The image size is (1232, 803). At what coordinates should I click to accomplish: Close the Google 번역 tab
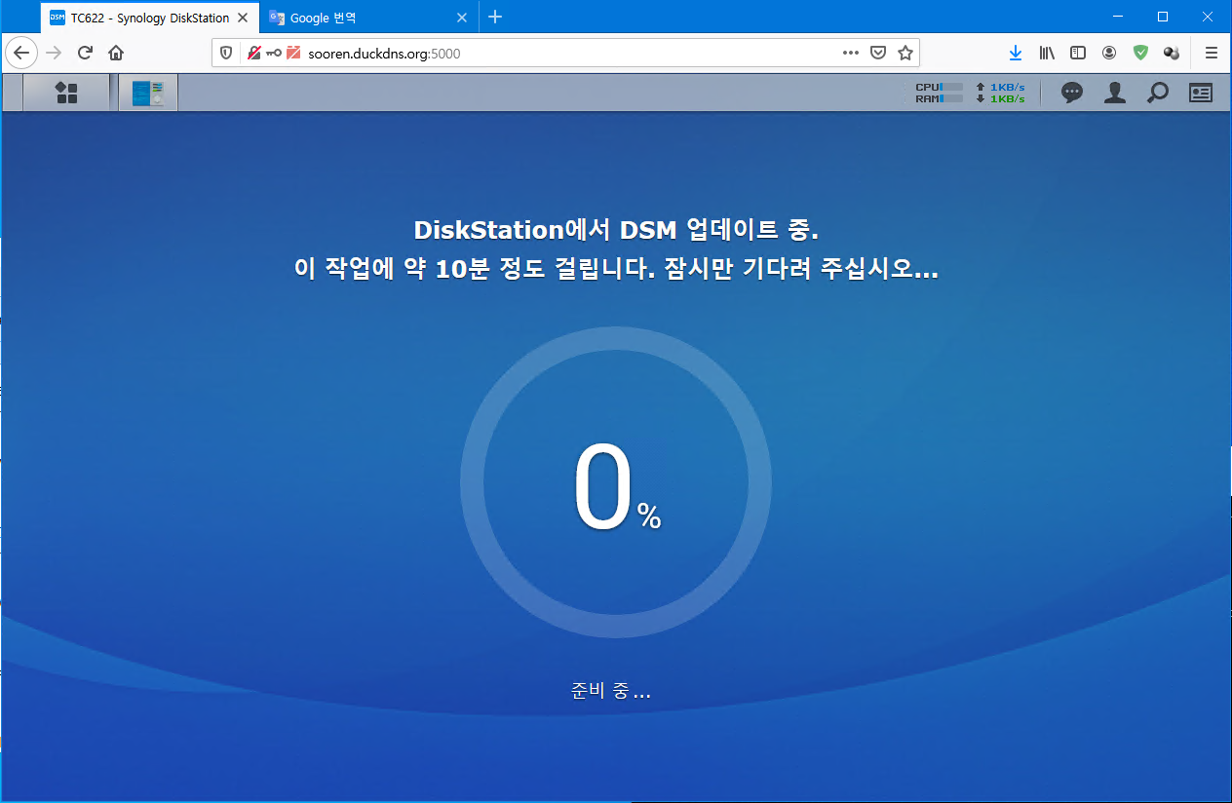461,18
